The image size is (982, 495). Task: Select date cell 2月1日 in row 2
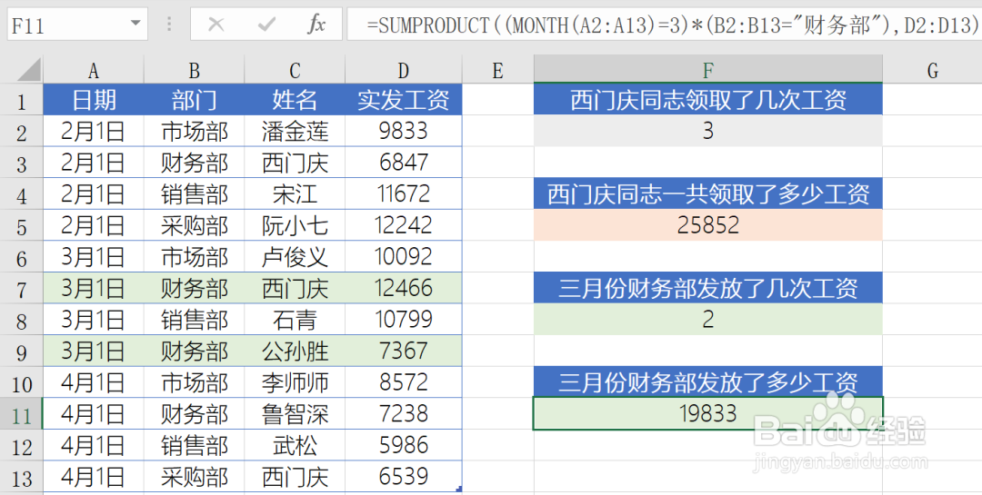tap(94, 132)
